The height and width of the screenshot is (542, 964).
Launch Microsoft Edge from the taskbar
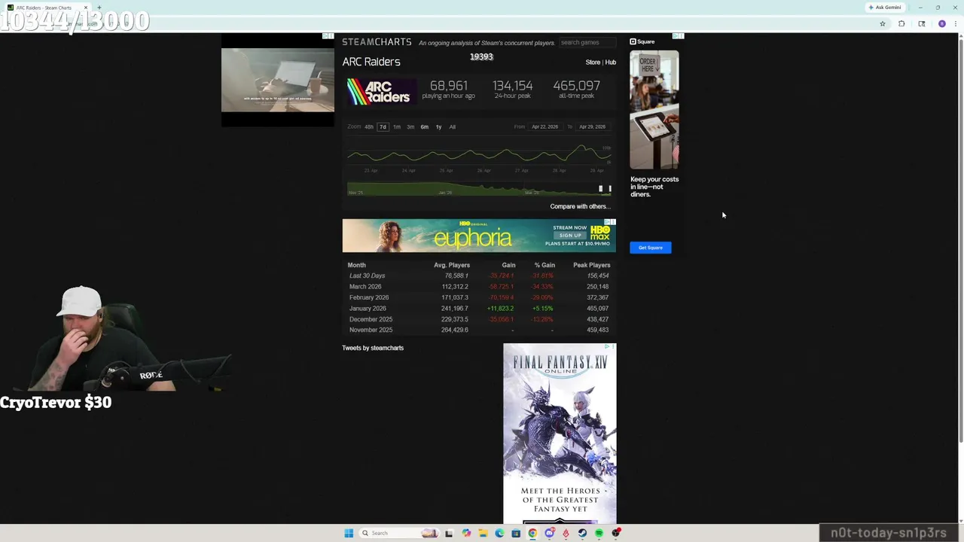click(499, 533)
